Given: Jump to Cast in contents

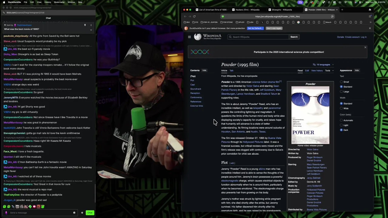Looking at the screenshot, I should 192,84.
